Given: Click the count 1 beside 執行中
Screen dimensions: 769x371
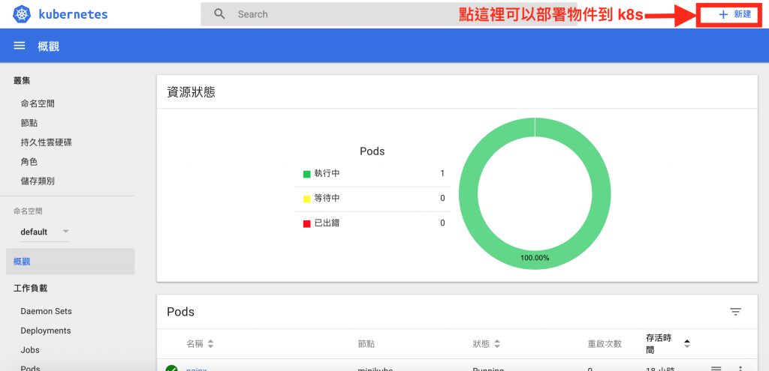Looking at the screenshot, I should (x=442, y=173).
